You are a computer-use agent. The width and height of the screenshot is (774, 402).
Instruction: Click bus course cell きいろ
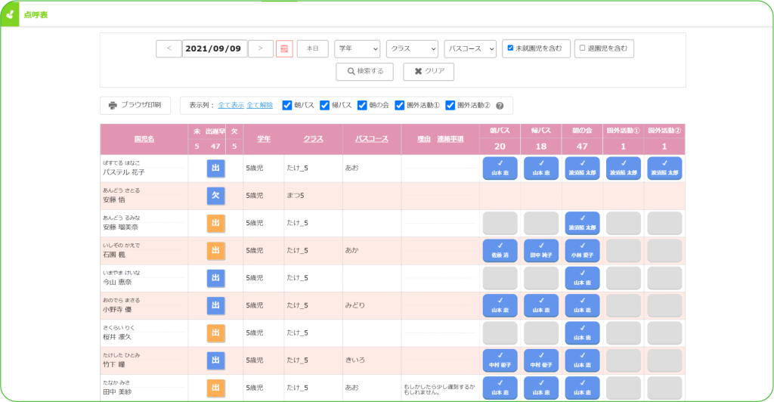[x=355, y=360]
